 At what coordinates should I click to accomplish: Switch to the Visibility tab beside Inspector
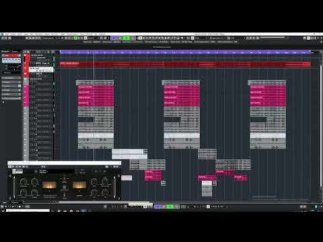coord(15,51)
